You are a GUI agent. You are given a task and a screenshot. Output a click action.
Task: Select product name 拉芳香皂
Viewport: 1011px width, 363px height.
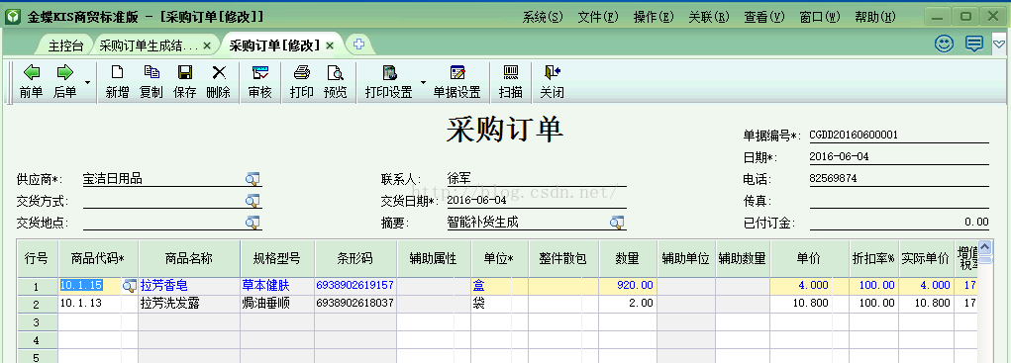(189, 285)
